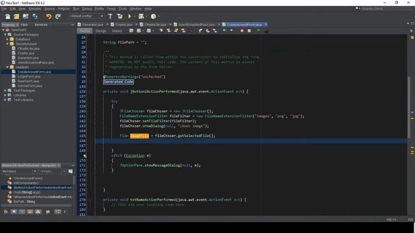
Task: Click the Build Project hammer icon
Action: 110,16
